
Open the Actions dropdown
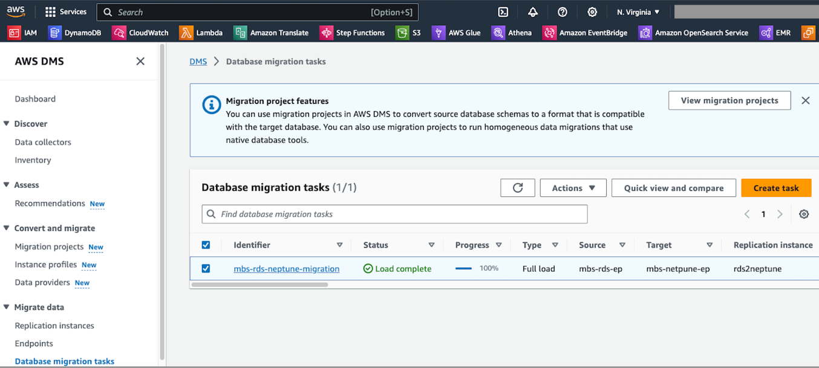click(573, 188)
